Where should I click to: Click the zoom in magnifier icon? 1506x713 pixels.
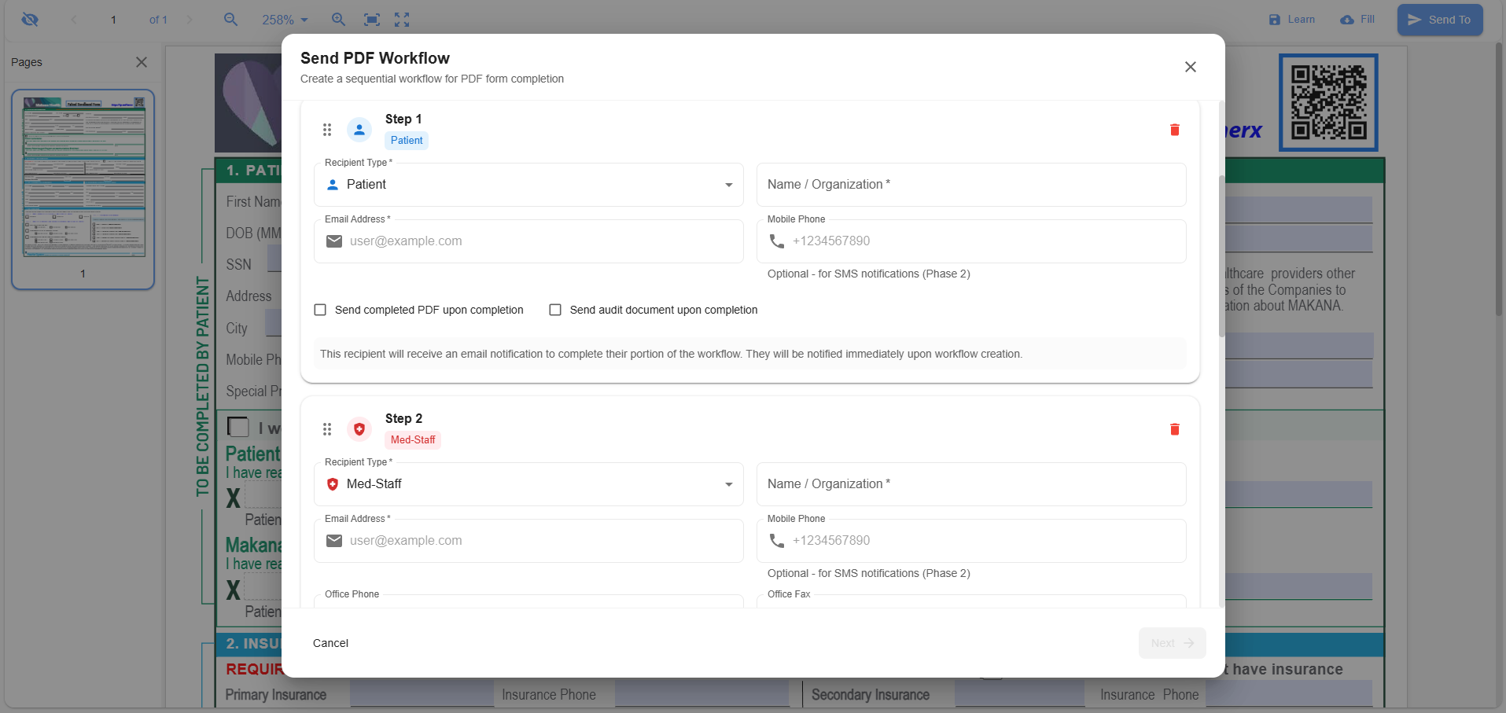[x=338, y=20]
